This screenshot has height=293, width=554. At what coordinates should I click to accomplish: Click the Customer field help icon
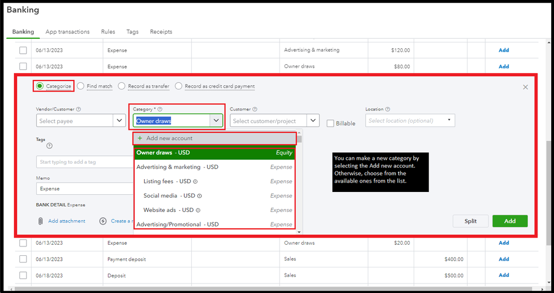(x=255, y=109)
